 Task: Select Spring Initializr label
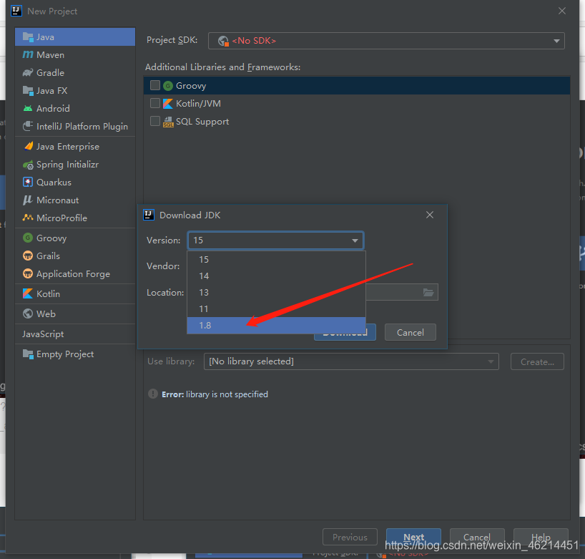67,165
